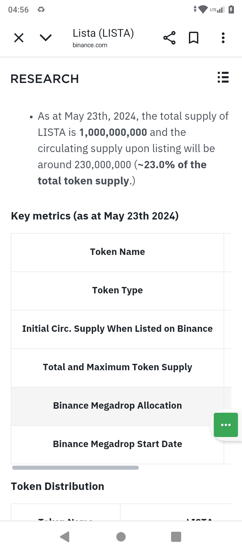
Task: Close the browser tab with X icon
Action: pyautogui.click(x=19, y=38)
